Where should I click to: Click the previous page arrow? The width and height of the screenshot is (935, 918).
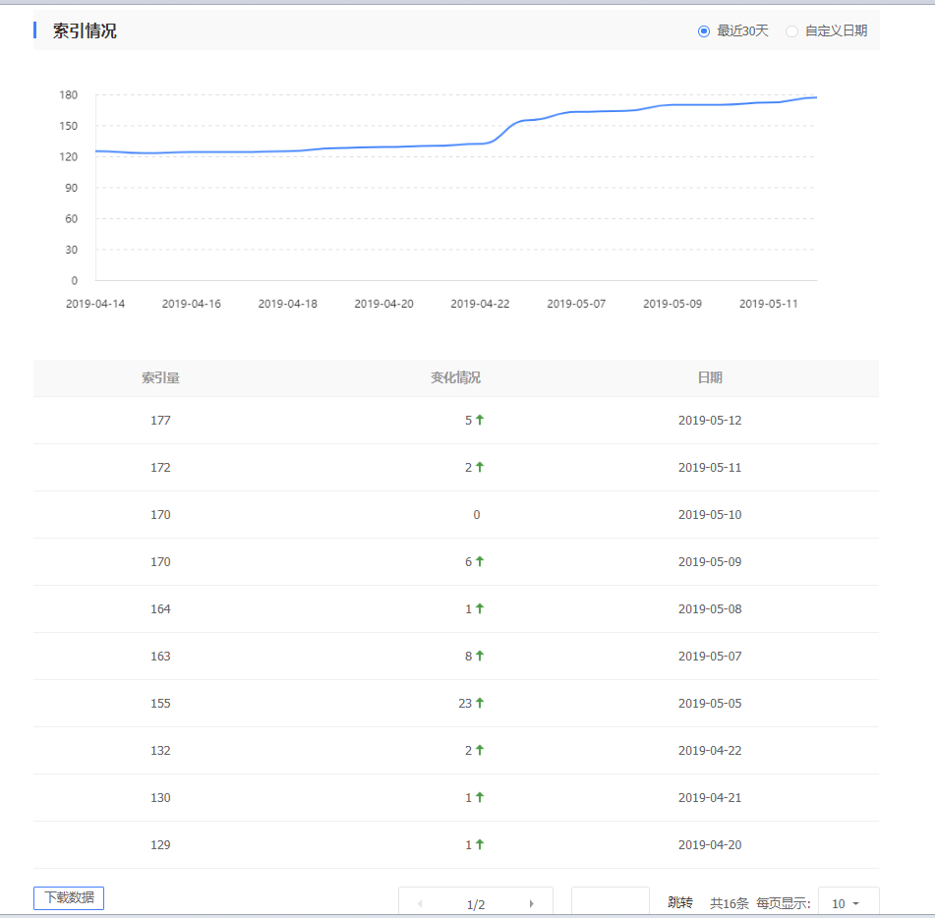[x=421, y=904]
